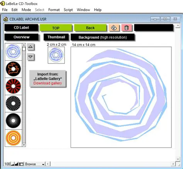Click the down arrow button beside overview list
The image size is (183, 169).
pos(30,57)
